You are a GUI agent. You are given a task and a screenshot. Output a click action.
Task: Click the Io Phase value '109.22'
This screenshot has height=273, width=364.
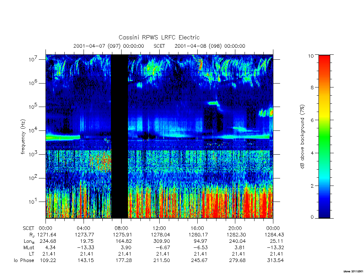click(48, 261)
